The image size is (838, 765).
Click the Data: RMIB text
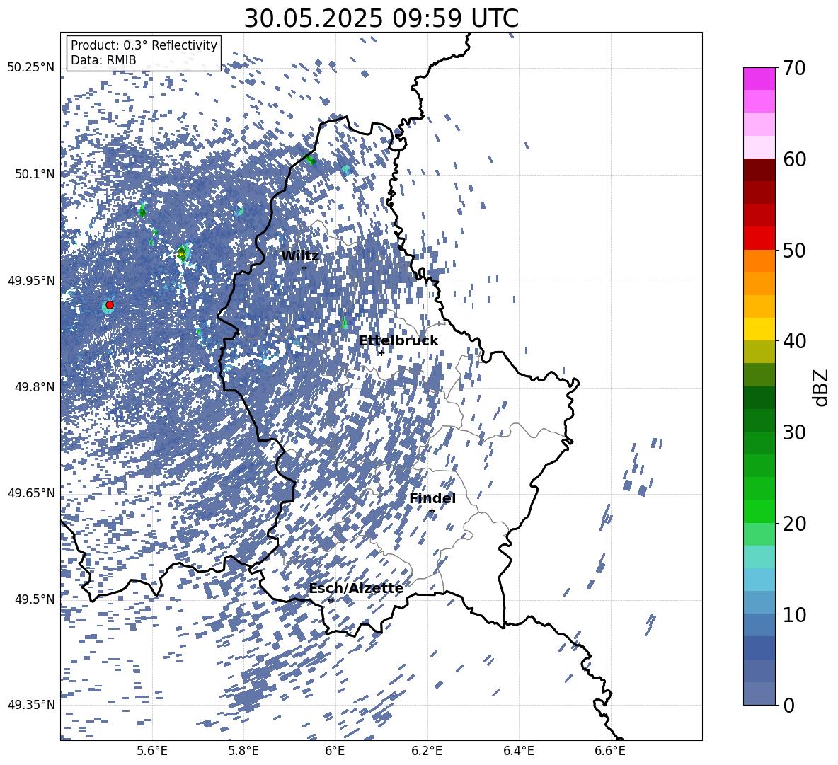[x=103, y=60]
